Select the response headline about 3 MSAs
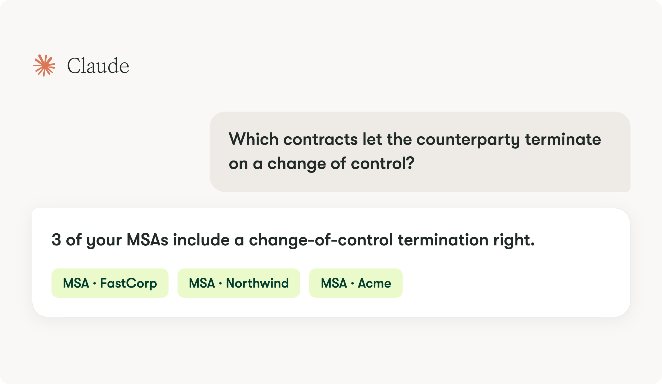This screenshot has width=662, height=384. (x=293, y=240)
